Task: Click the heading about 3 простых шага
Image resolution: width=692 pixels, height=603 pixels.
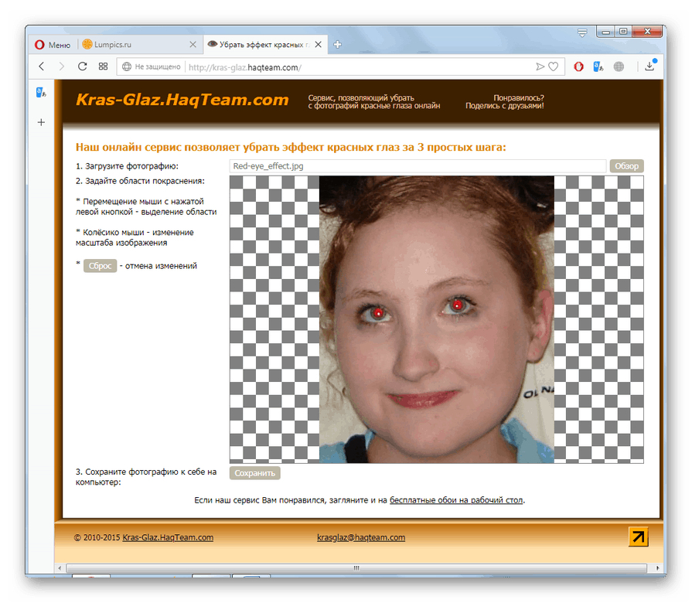Action: (x=291, y=147)
